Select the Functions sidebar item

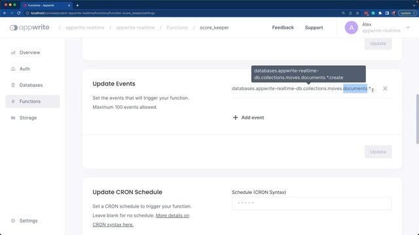click(32, 101)
